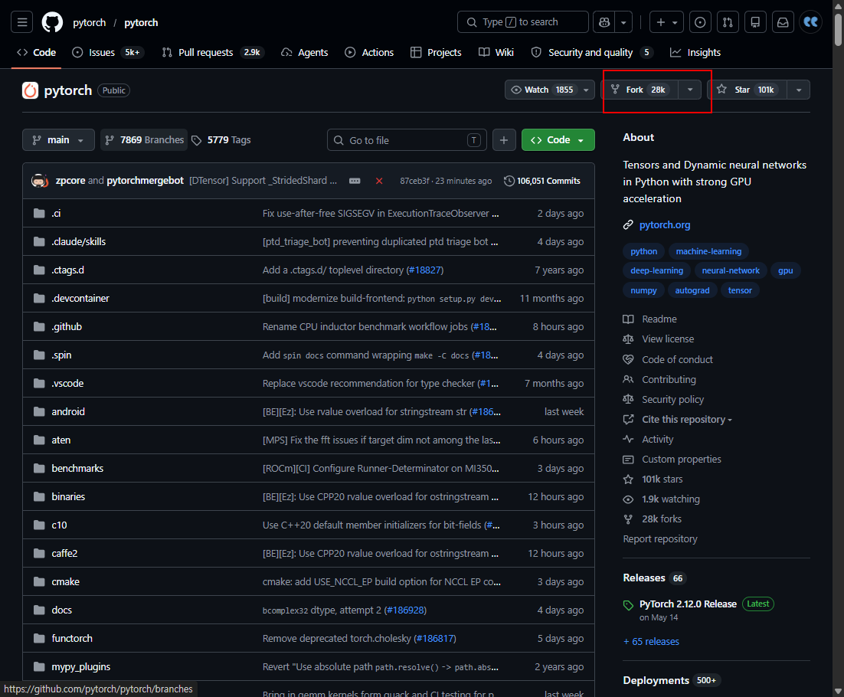
Task: Open issue link #18827
Action: (x=425, y=270)
